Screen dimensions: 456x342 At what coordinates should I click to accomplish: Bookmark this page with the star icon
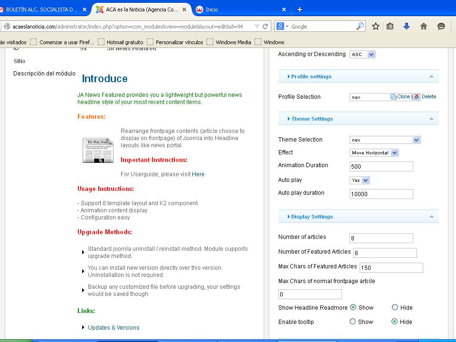pos(375,27)
